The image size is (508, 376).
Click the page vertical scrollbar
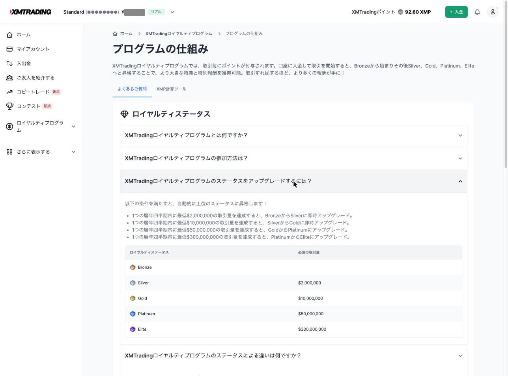(x=505, y=85)
